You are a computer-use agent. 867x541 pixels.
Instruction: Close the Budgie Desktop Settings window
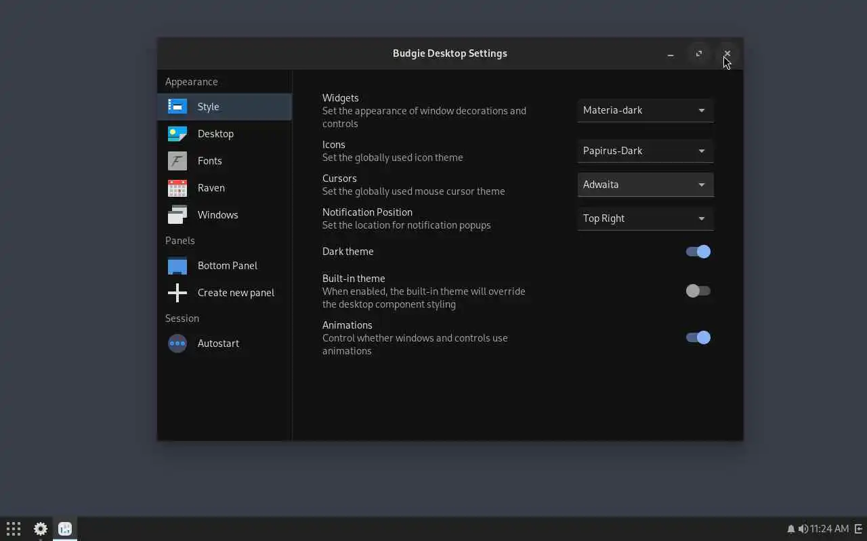coord(727,53)
